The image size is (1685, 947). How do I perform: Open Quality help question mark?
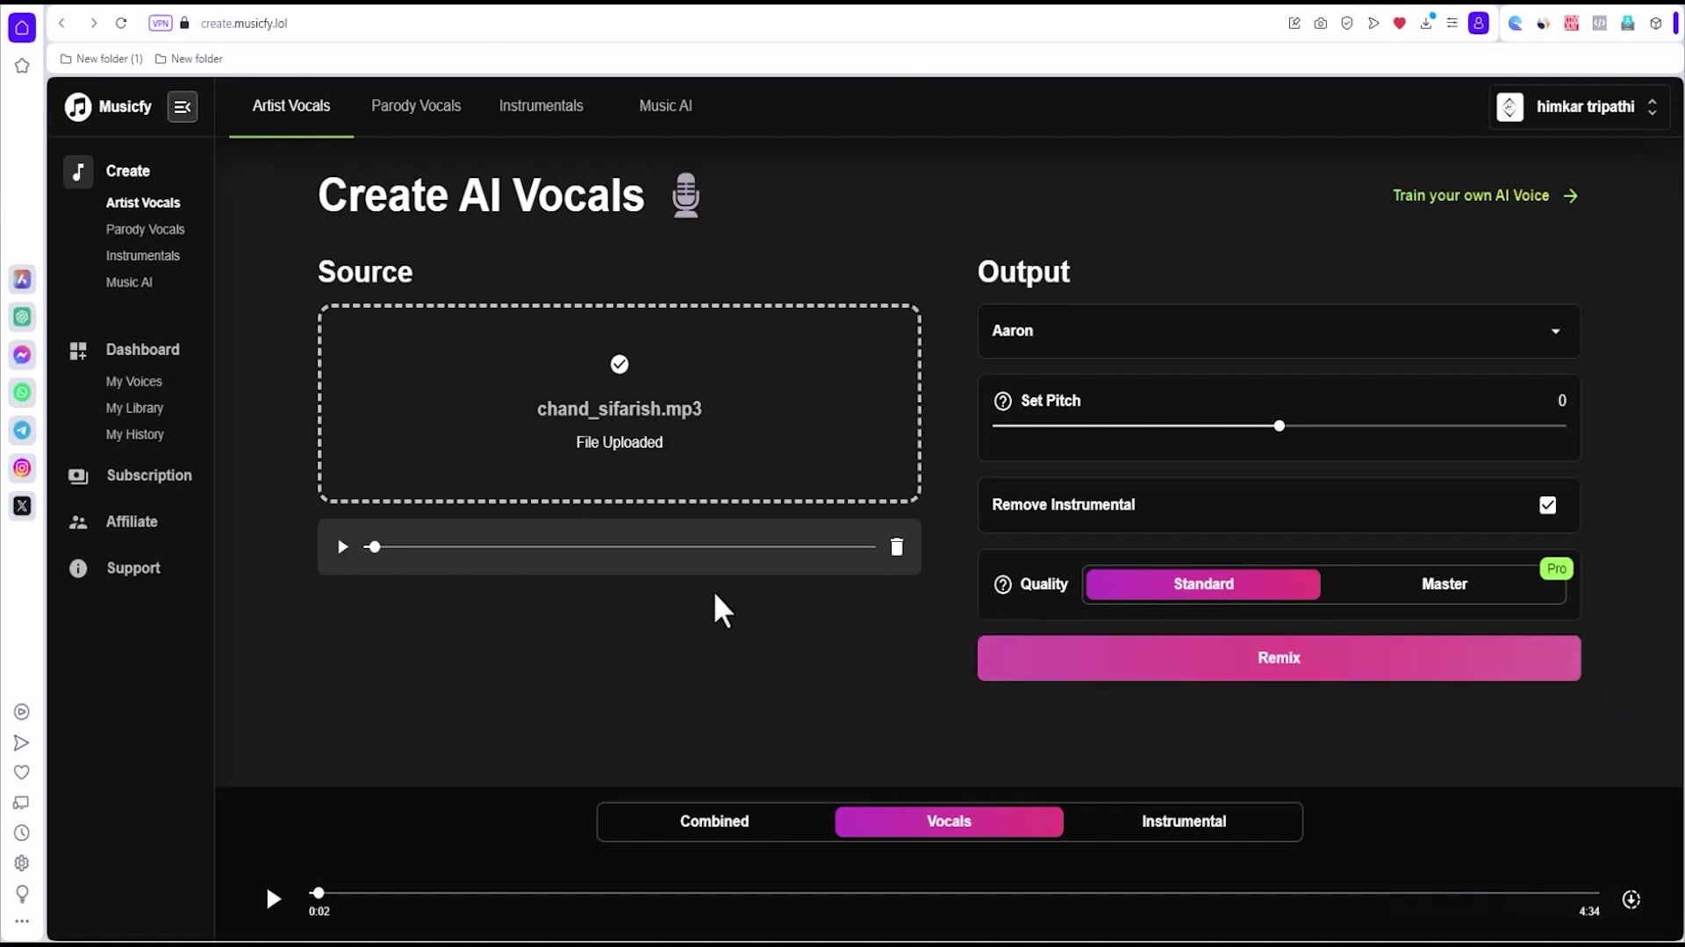click(1003, 585)
